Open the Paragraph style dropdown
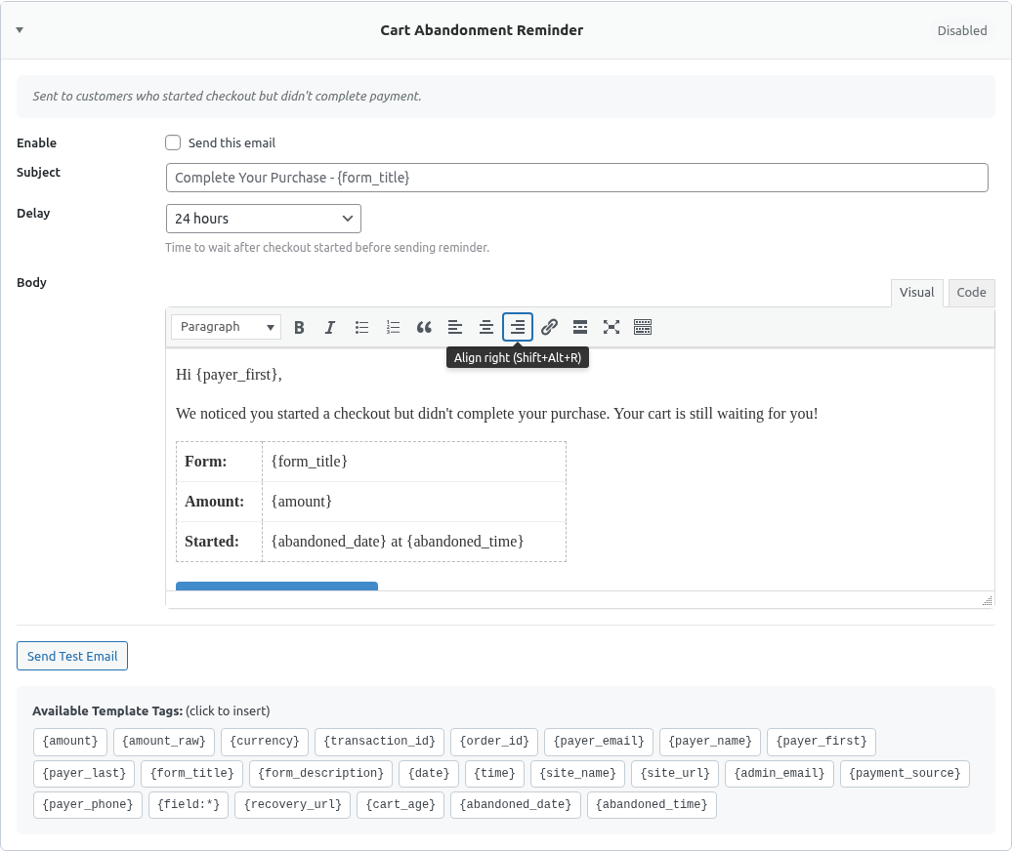The width and height of the screenshot is (1012, 851). click(226, 327)
